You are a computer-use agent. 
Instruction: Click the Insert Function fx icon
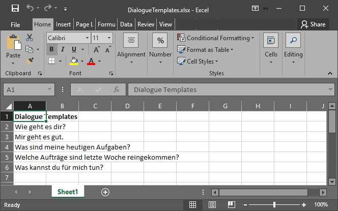tap(117, 89)
